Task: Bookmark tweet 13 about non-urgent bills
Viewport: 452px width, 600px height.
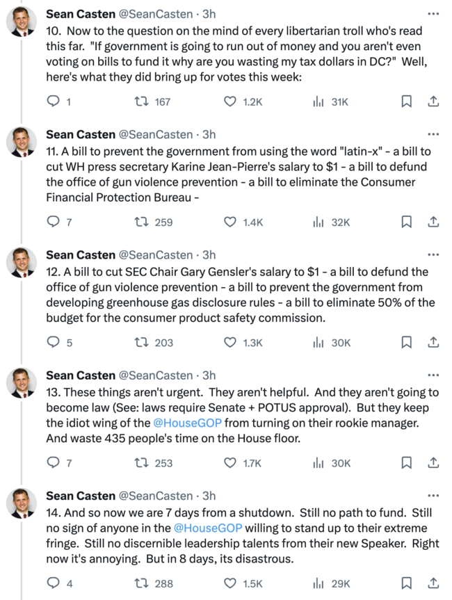Action: pos(407,462)
